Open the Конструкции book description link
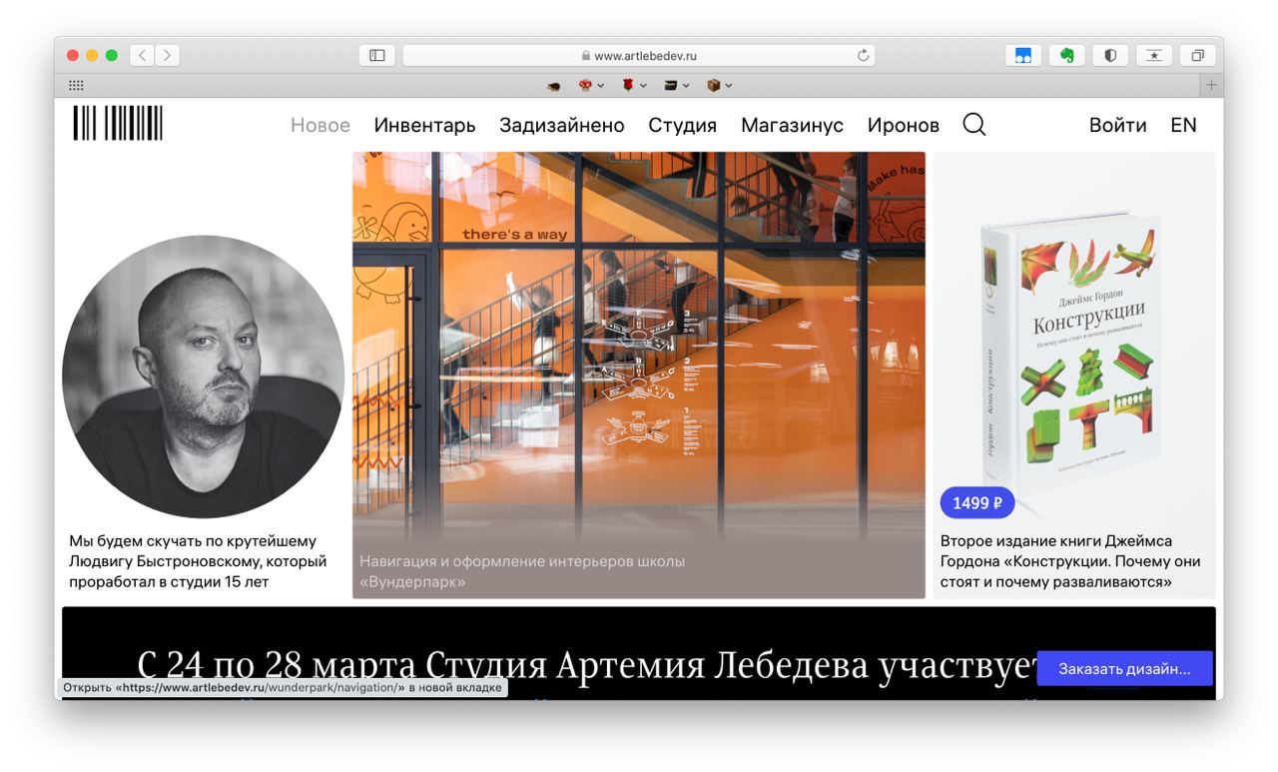Image resolution: width=1278 pixels, height=772 pixels. tap(1070, 561)
